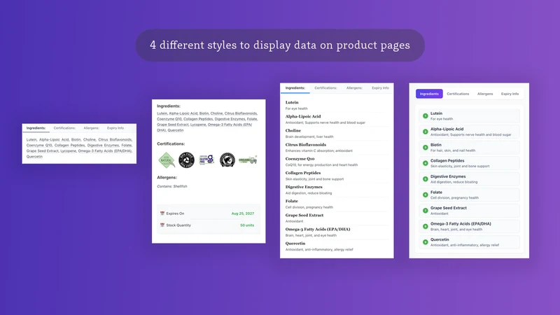Screen dimensions: 560x315
Task: Click 'Aug 25, 2027' expiry date value
Action: [x=242, y=213]
